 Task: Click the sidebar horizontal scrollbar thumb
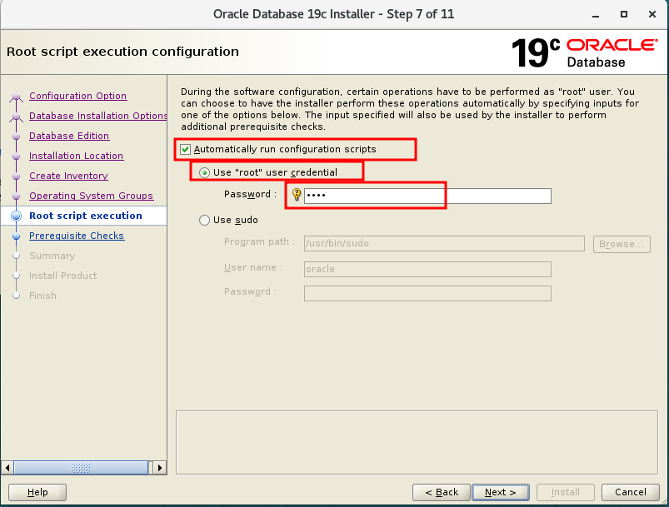click(81, 468)
